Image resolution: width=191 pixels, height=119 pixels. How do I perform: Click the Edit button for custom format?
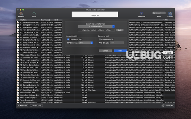tap(120, 30)
